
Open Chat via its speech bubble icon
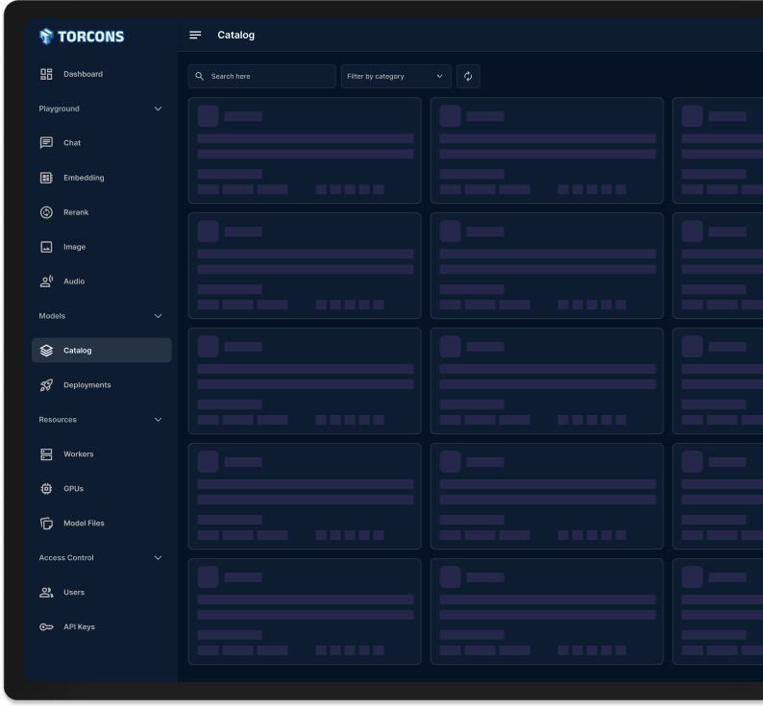tap(46, 143)
